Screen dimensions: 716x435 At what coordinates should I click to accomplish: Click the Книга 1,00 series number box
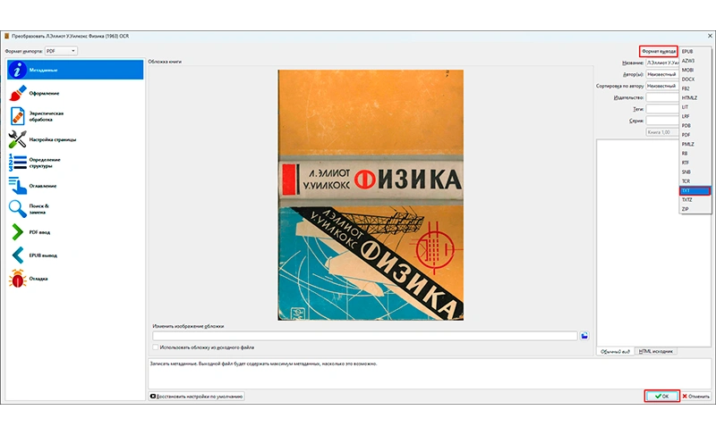pyautogui.click(x=662, y=132)
